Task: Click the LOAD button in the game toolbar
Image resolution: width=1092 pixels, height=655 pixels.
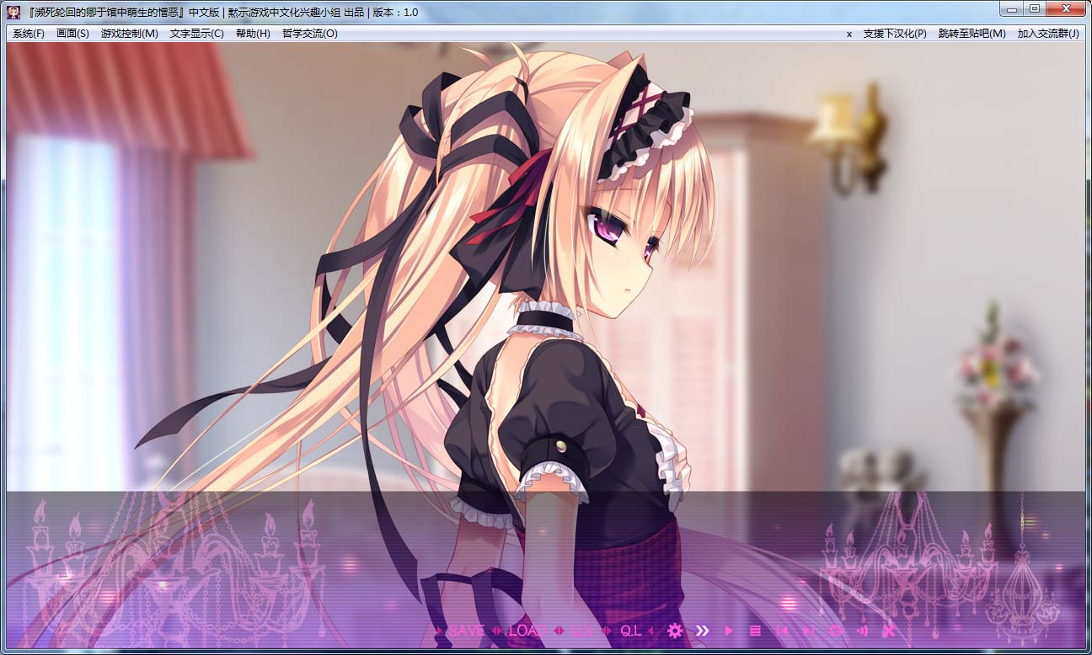Action: pos(527,631)
